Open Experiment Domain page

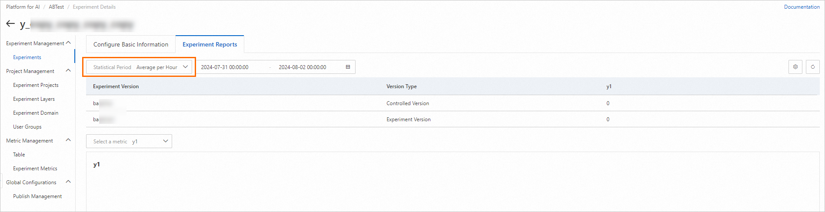[x=36, y=113]
